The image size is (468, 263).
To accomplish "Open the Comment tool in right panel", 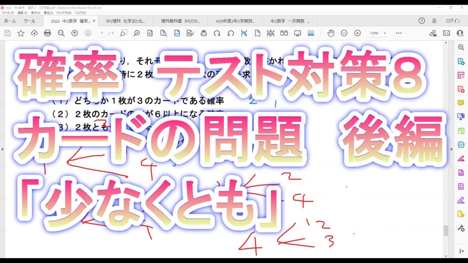I will (461, 103).
